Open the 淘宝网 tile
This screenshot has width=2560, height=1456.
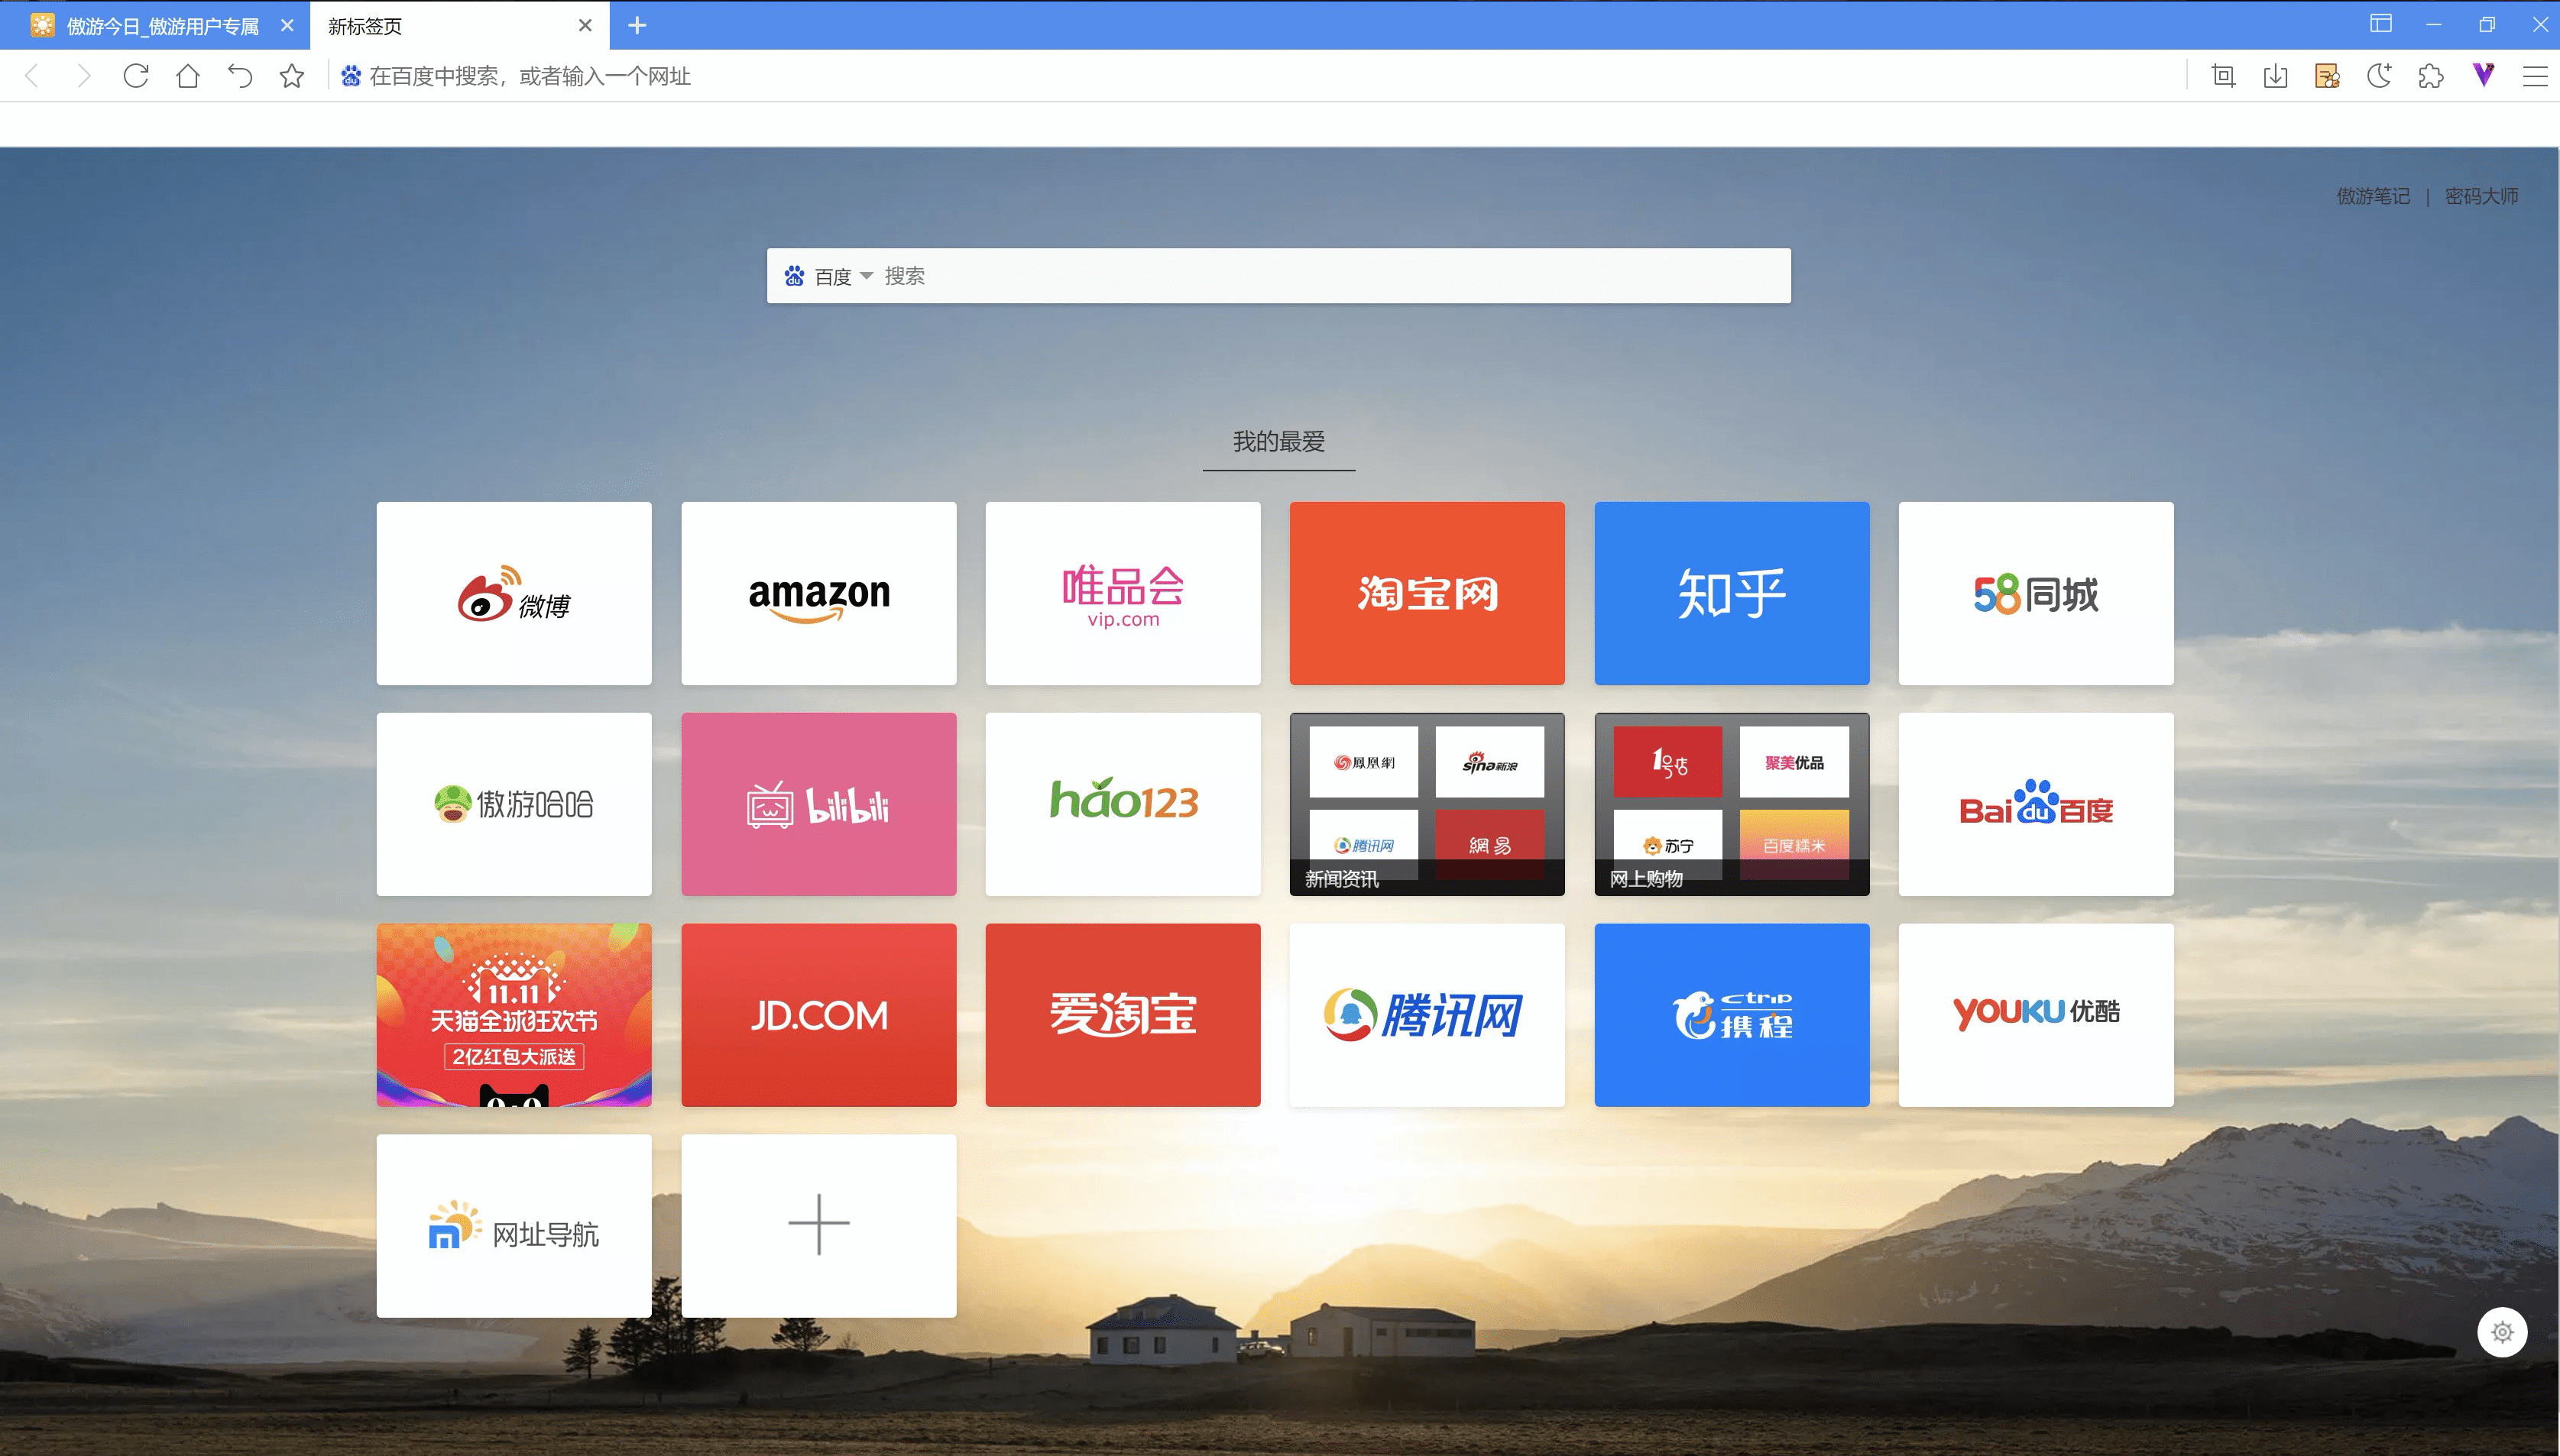tap(1427, 594)
